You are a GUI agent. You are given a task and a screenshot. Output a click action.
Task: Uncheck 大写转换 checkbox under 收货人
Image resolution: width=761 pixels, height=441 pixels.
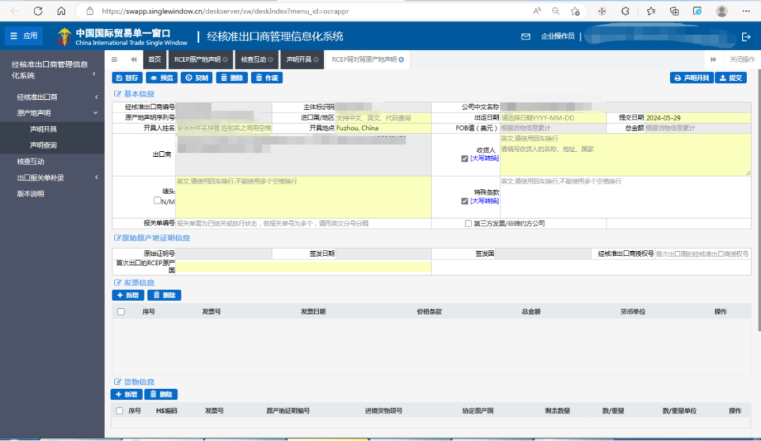coord(464,159)
